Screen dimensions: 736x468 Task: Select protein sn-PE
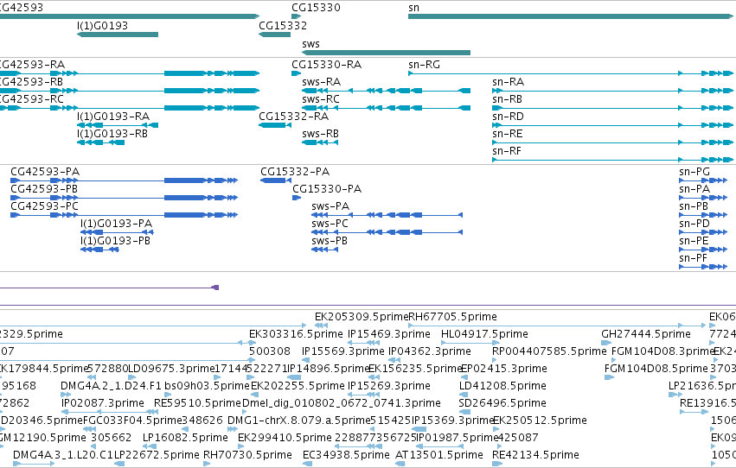coord(694,241)
